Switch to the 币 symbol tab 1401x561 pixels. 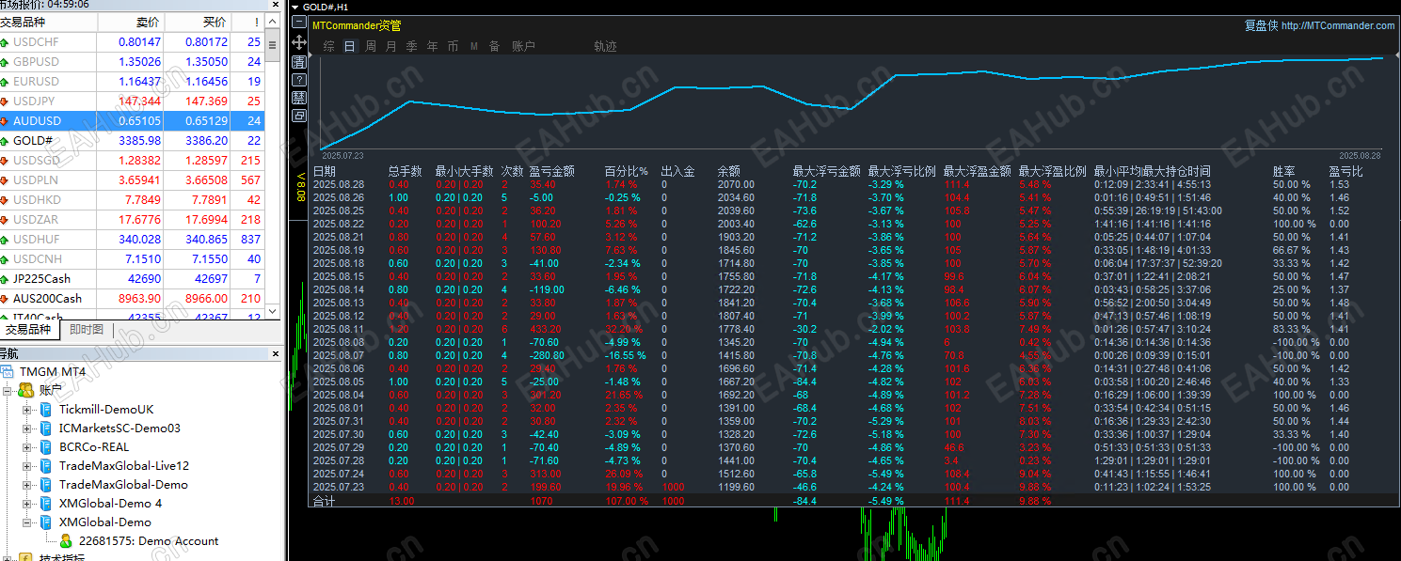tap(454, 46)
